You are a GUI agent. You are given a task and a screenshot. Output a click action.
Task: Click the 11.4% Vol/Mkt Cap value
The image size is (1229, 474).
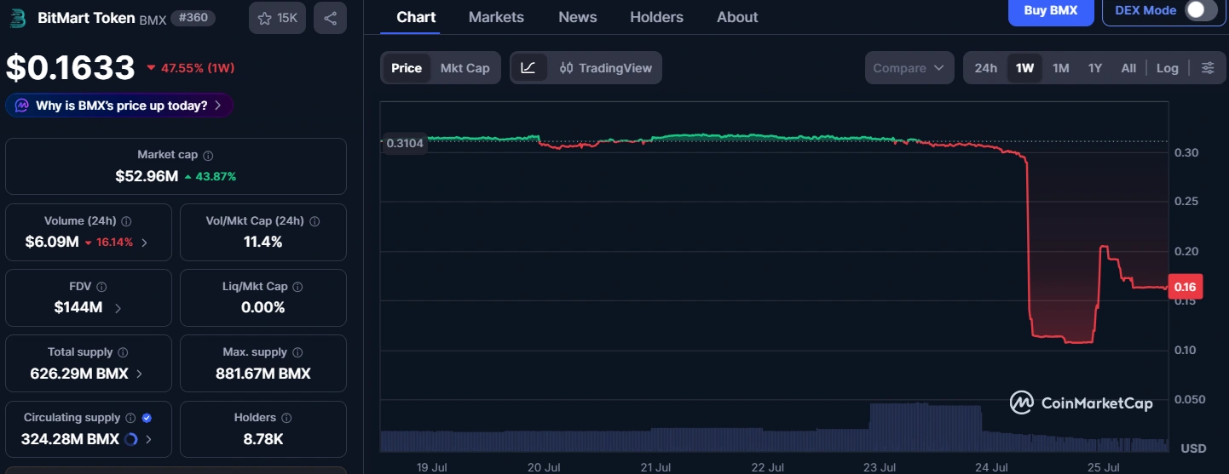263,242
